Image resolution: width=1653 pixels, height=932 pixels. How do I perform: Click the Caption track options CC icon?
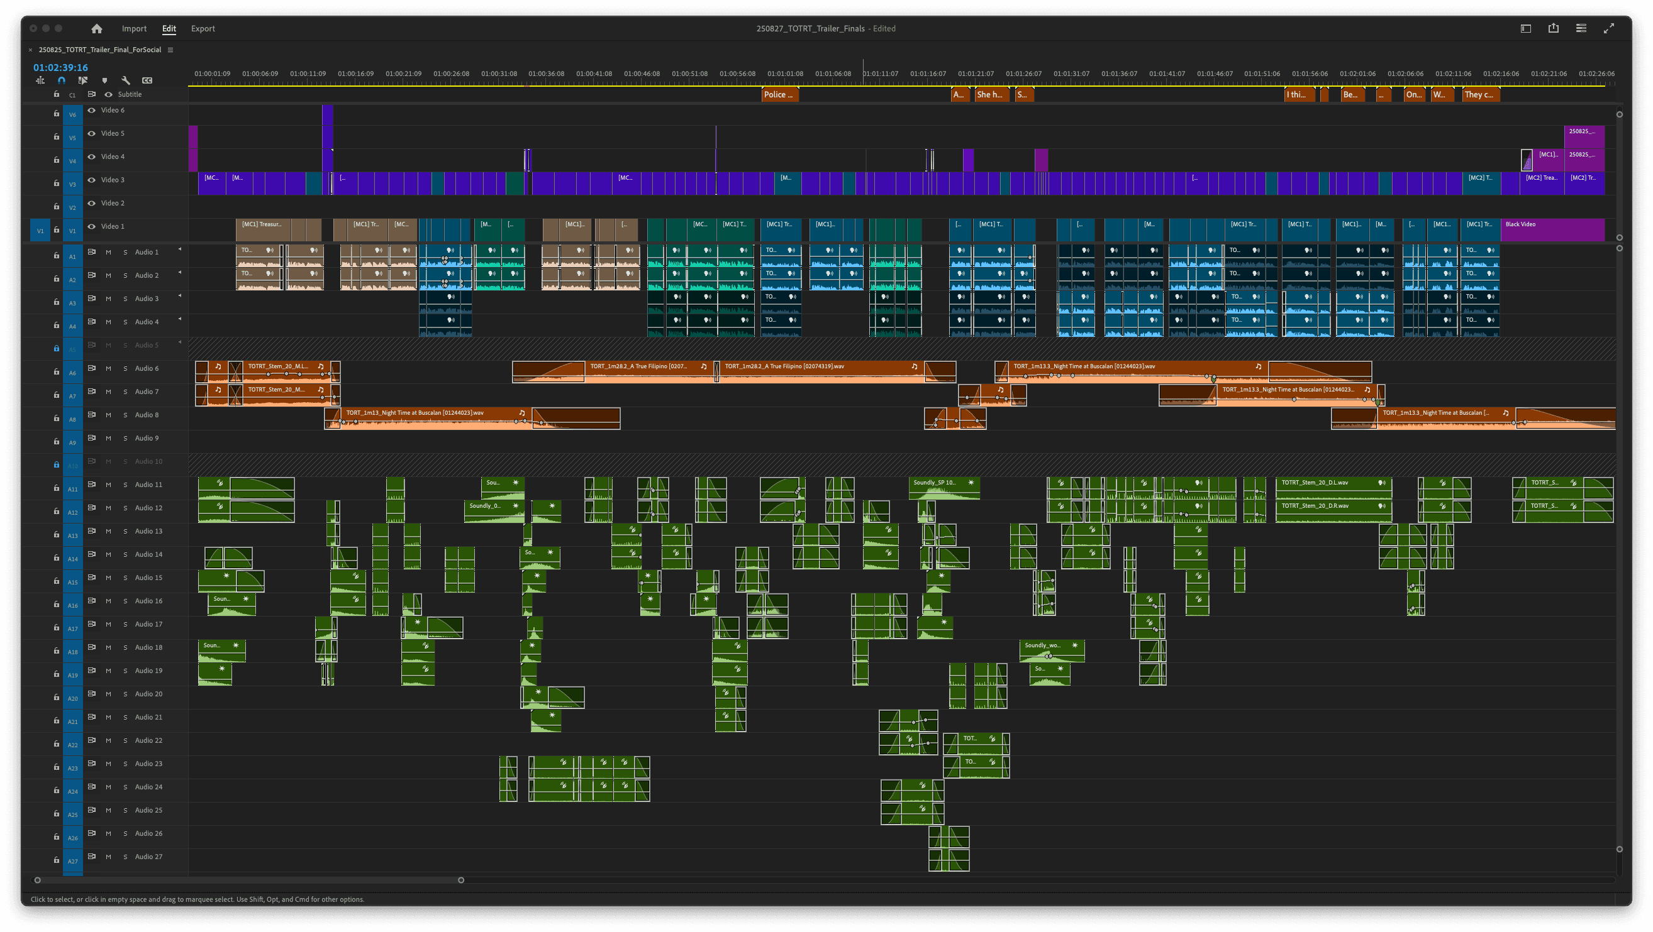tap(148, 81)
